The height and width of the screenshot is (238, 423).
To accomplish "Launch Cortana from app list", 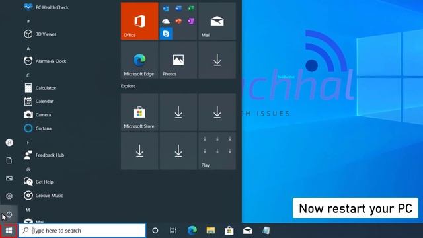I will [38, 128].
